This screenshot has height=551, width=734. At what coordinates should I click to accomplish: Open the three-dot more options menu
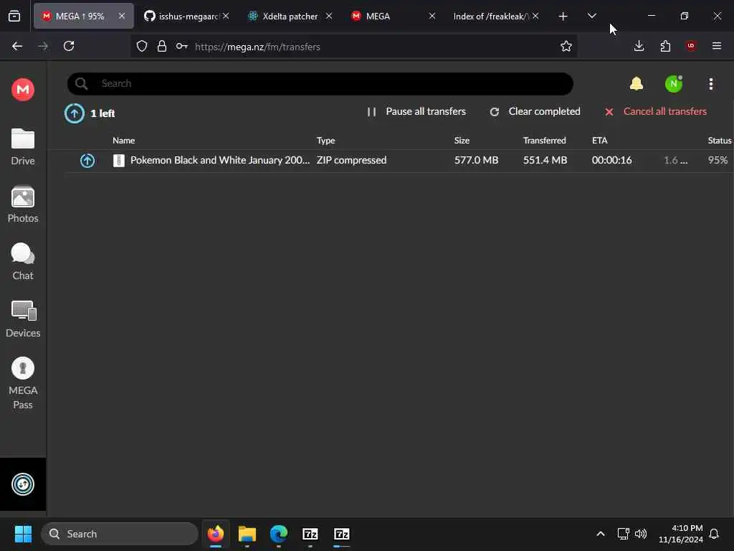point(711,84)
